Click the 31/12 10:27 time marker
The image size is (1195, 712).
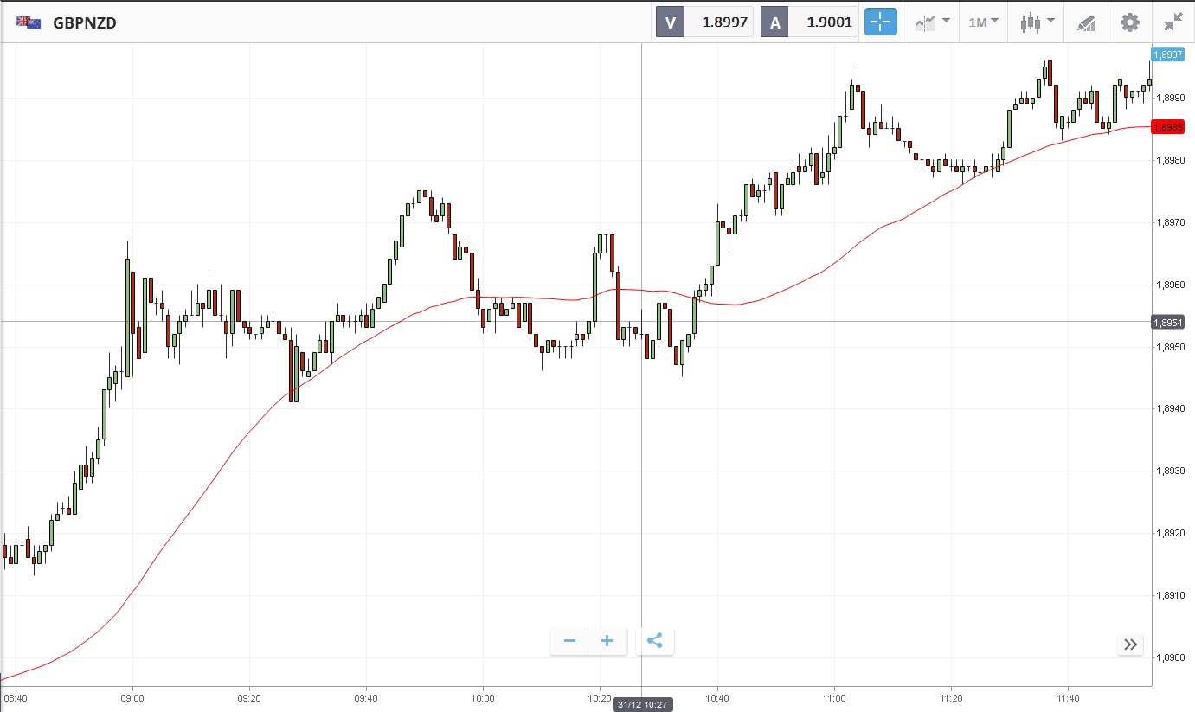[x=642, y=704]
